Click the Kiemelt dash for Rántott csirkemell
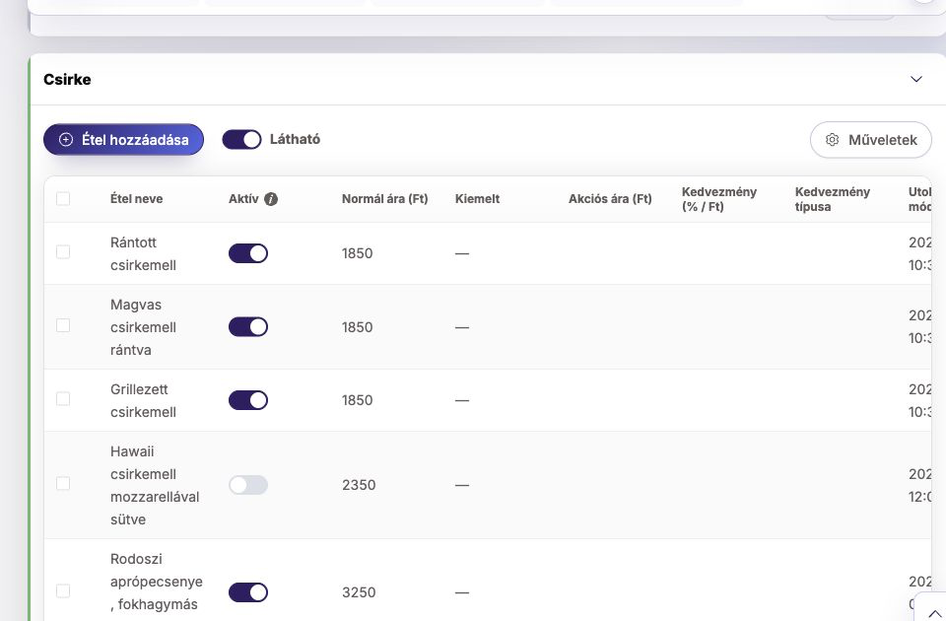 click(462, 253)
